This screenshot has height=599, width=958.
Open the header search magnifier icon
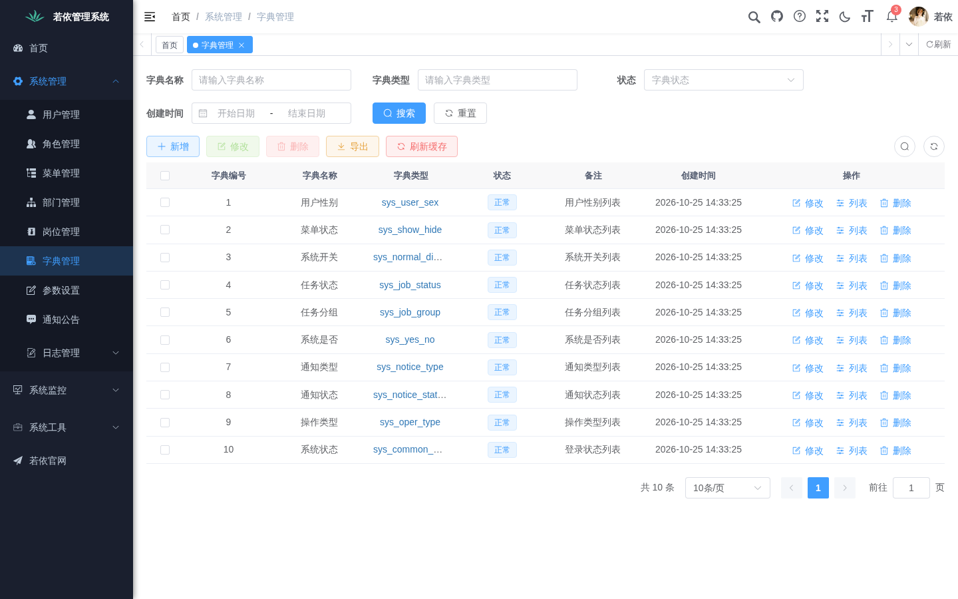point(754,17)
